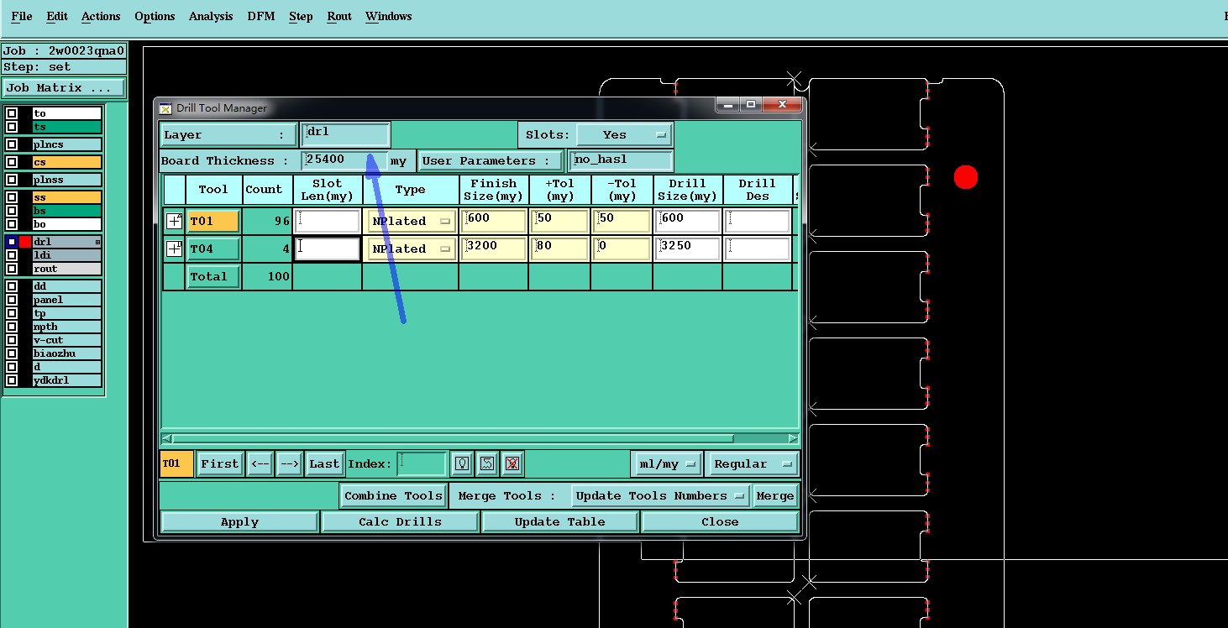The image size is (1228, 628).
Task: Open the Type dropdown for tool T01
Action: pyautogui.click(x=411, y=222)
